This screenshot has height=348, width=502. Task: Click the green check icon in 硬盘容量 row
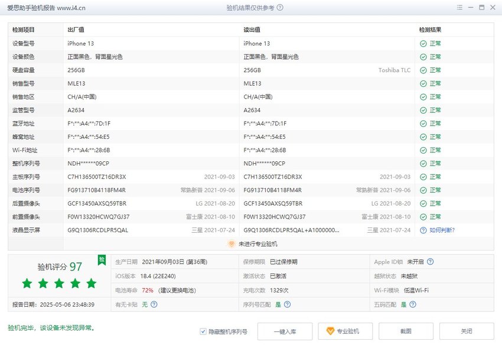(423, 70)
